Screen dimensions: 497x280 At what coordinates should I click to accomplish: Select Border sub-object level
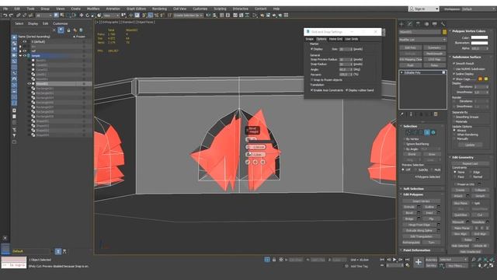pos(421,132)
